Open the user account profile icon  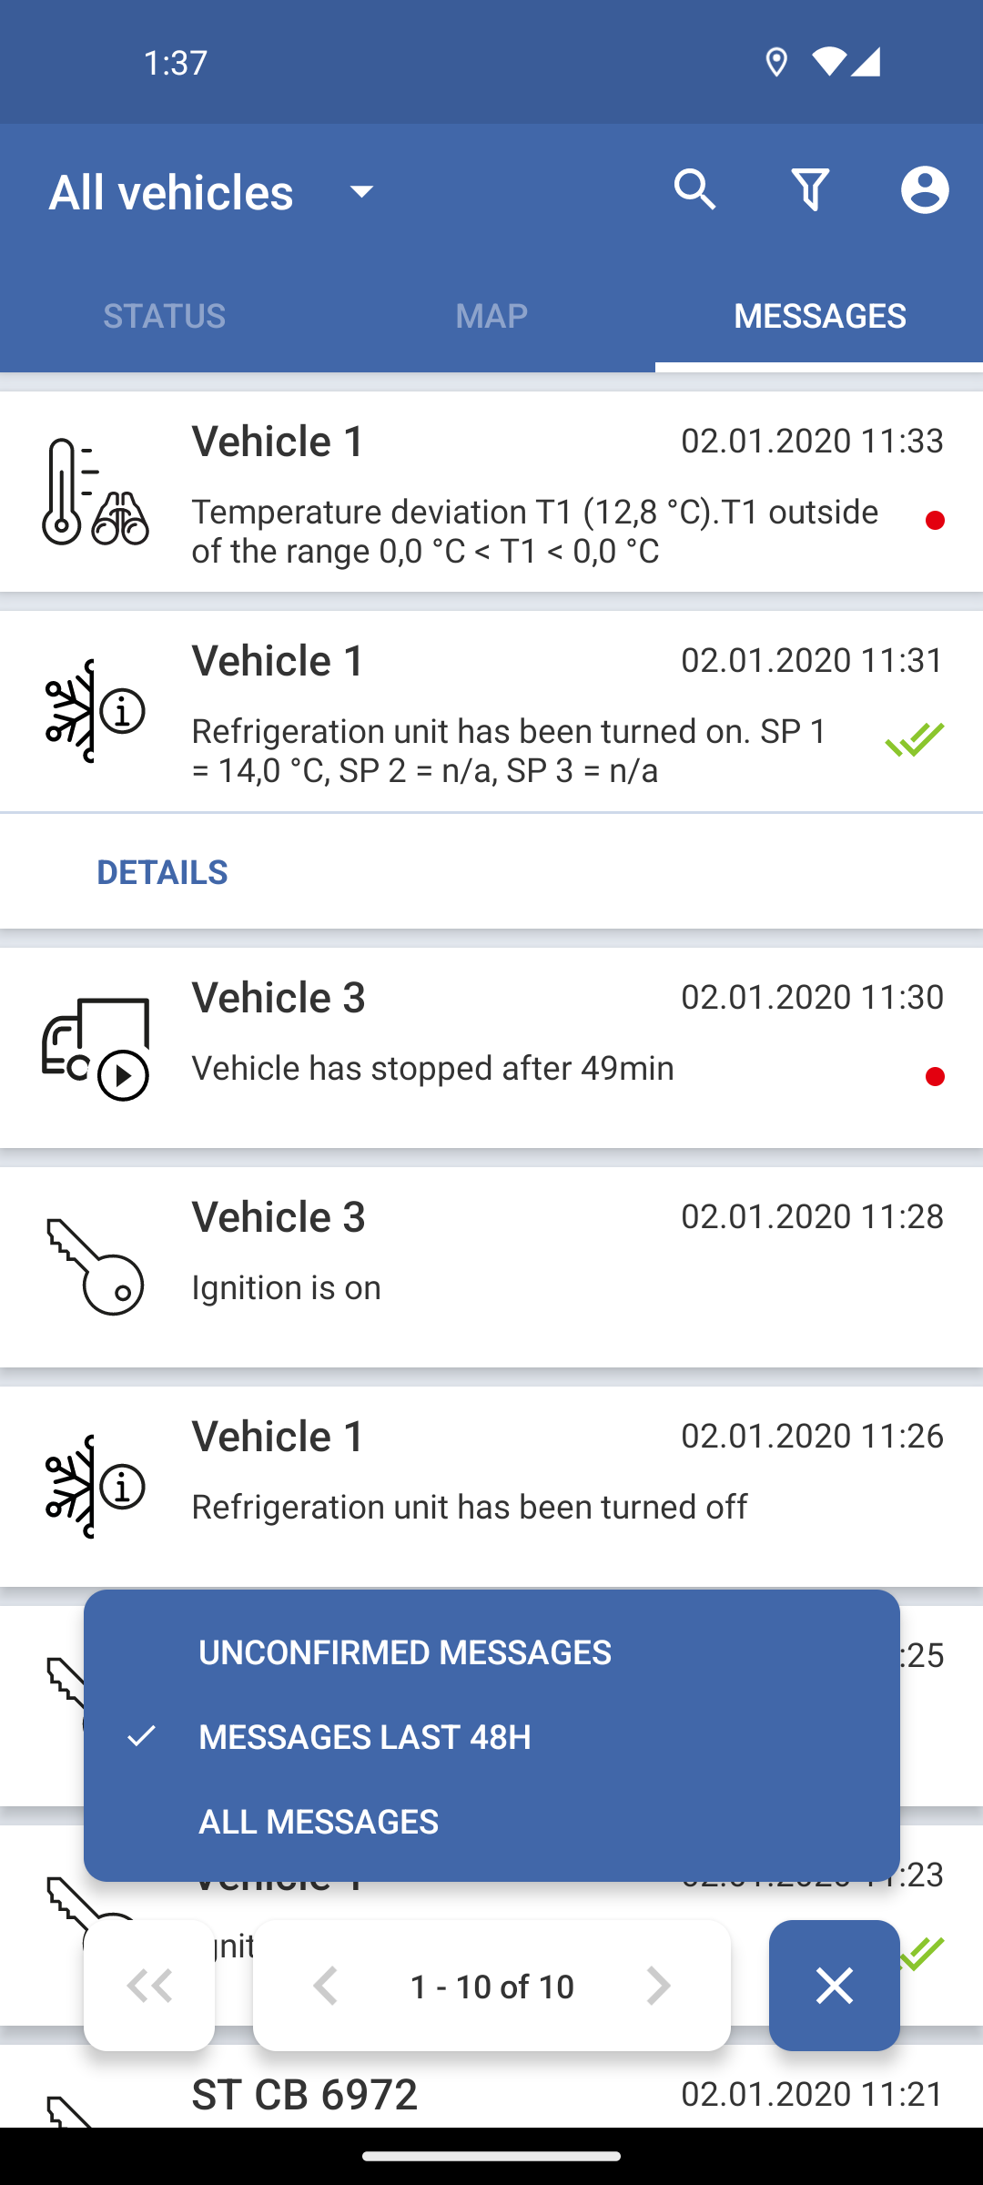(925, 190)
